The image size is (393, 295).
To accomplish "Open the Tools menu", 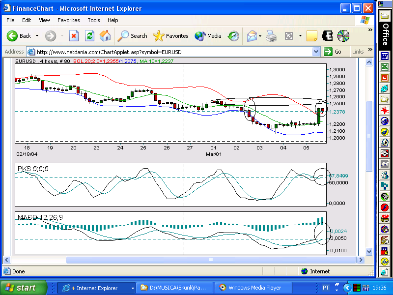I will pyautogui.click(x=94, y=20).
